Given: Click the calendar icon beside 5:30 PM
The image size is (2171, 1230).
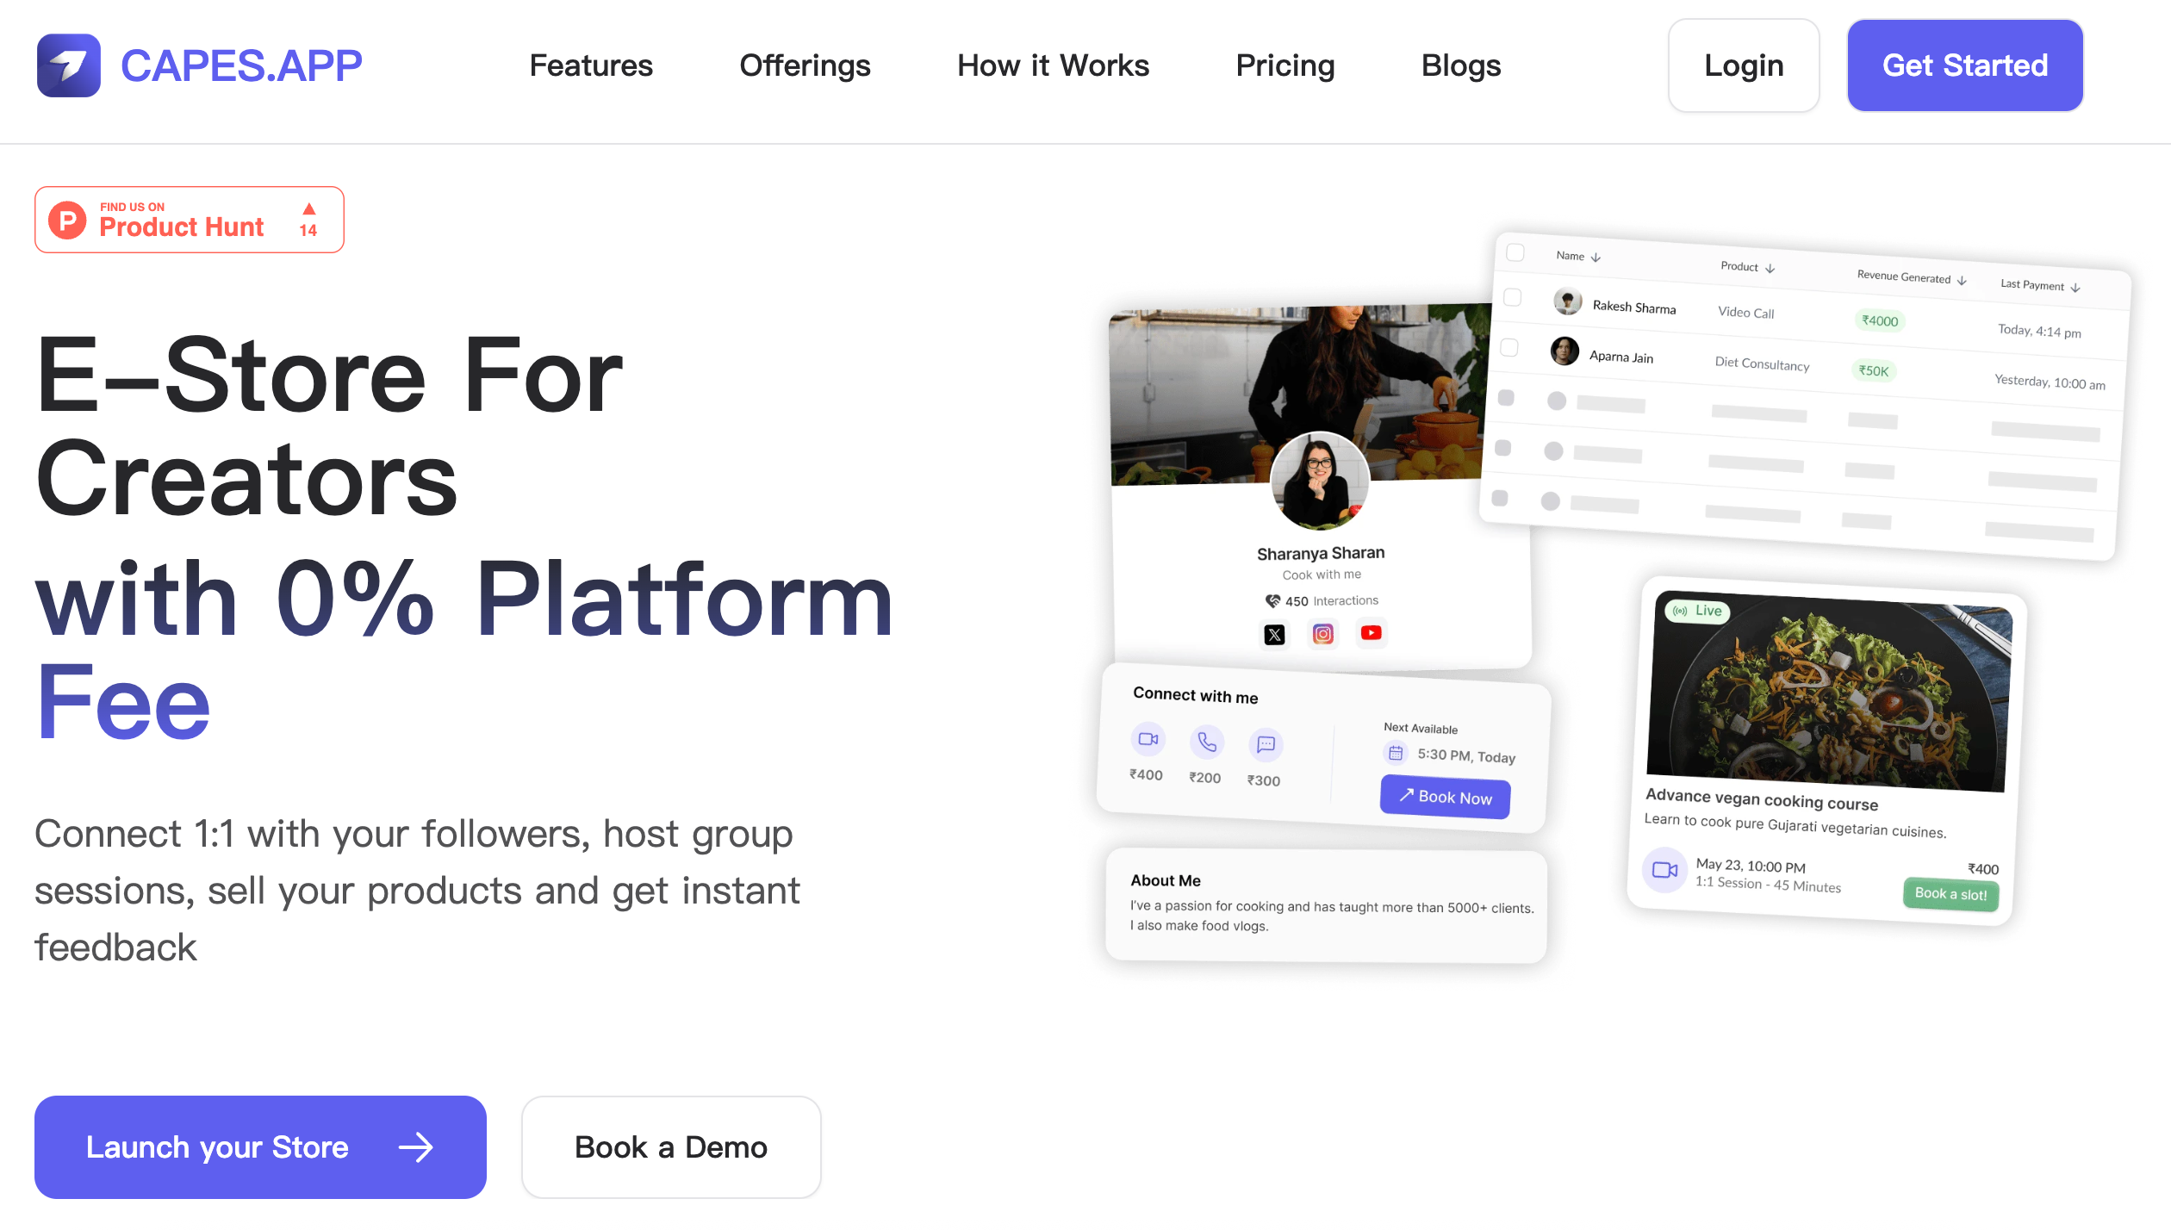Looking at the screenshot, I should coord(1396,753).
